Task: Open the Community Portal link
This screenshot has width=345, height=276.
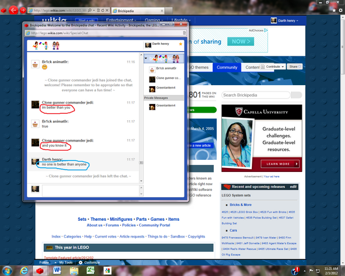Action: coord(155,225)
